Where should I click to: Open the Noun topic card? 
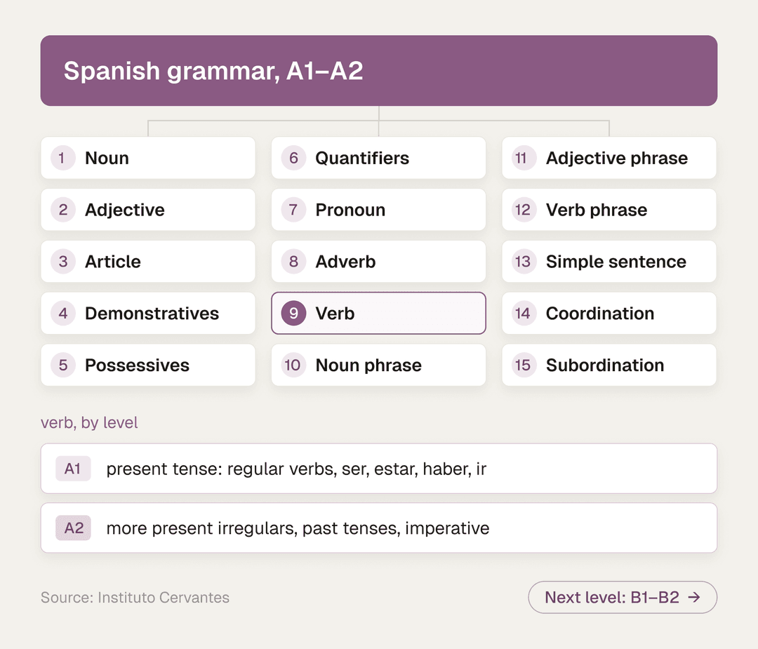pos(148,158)
